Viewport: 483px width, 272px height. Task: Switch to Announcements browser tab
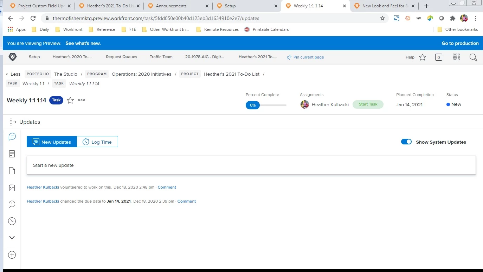pyautogui.click(x=179, y=6)
